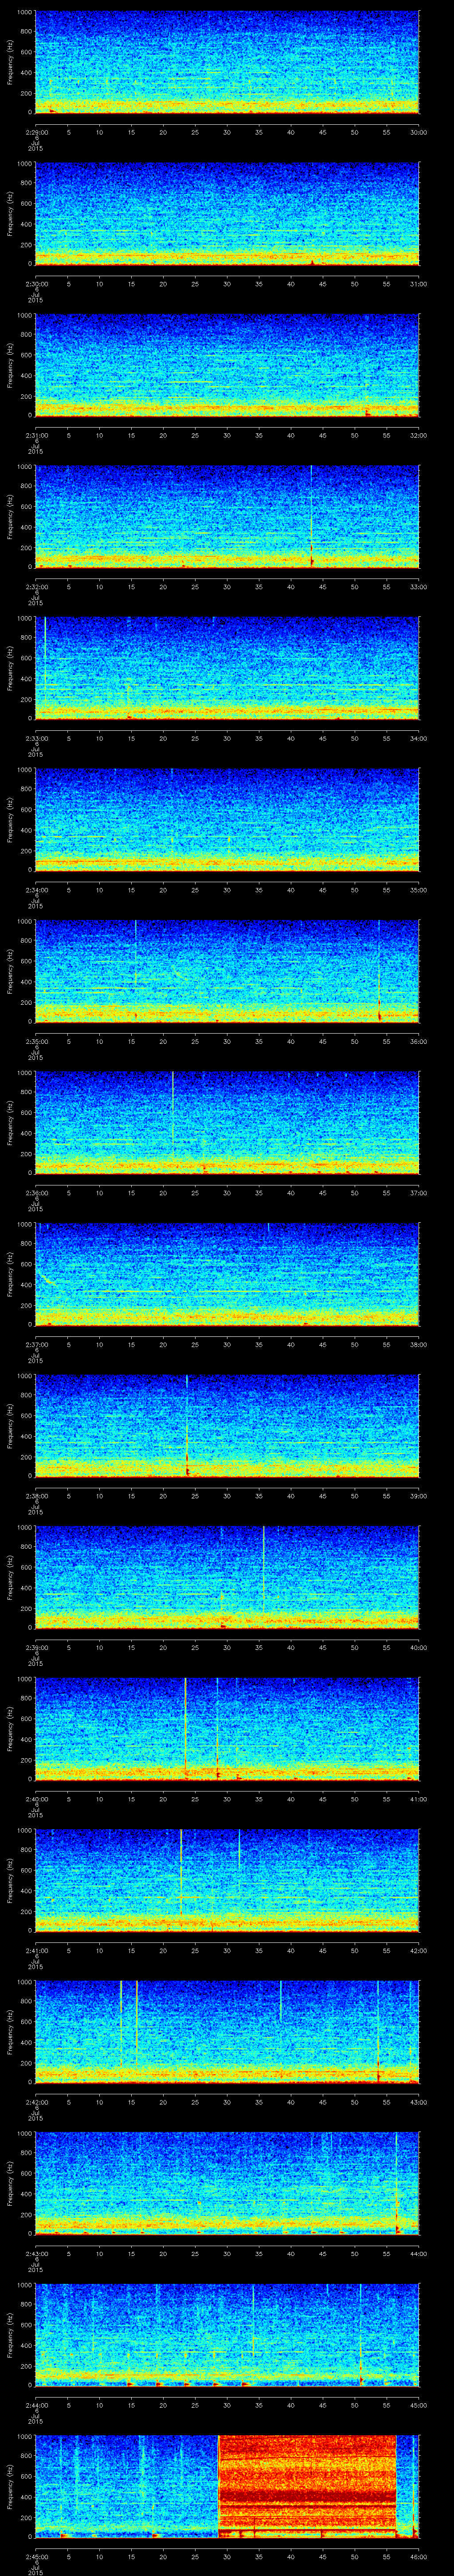454x2576 pixels.
Task: Click the 2:45:00 start time label
Action: (36, 2557)
